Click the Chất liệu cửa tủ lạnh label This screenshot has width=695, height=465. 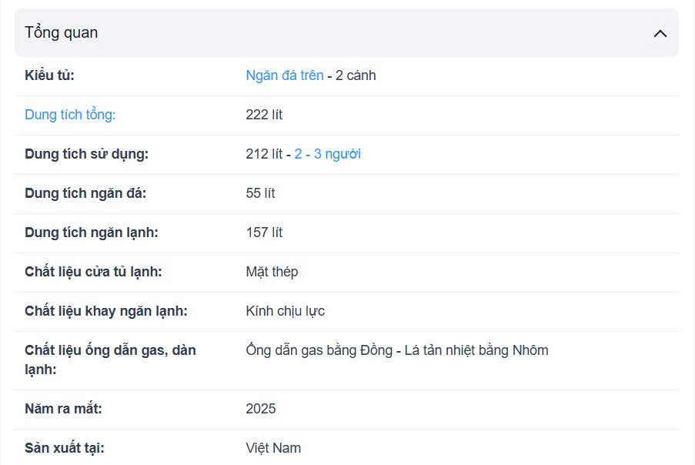click(x=93, y=272)
